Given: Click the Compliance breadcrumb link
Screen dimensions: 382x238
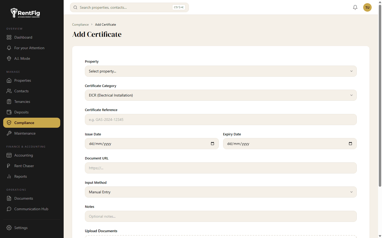Looking at the screenshot, I should 80,25.
